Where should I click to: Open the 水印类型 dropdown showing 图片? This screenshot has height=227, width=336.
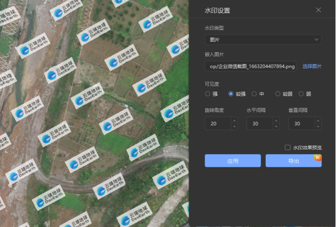(263, 40)
